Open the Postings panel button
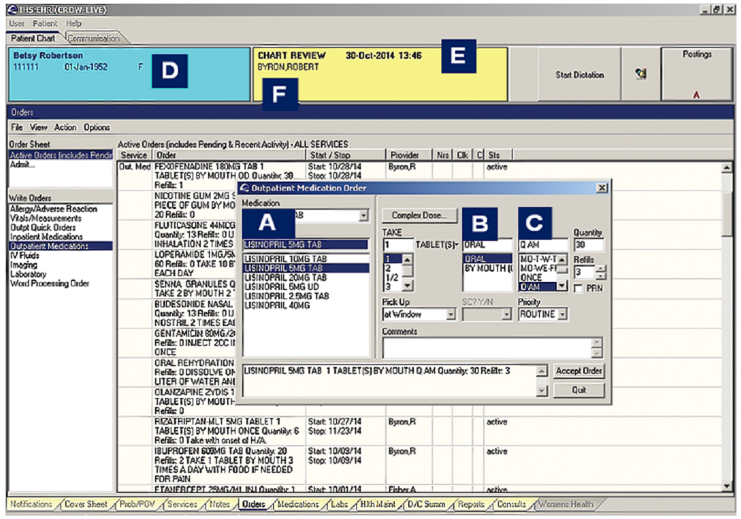The image size is (741, 519). pyautogui.click(x=697, y=74)
